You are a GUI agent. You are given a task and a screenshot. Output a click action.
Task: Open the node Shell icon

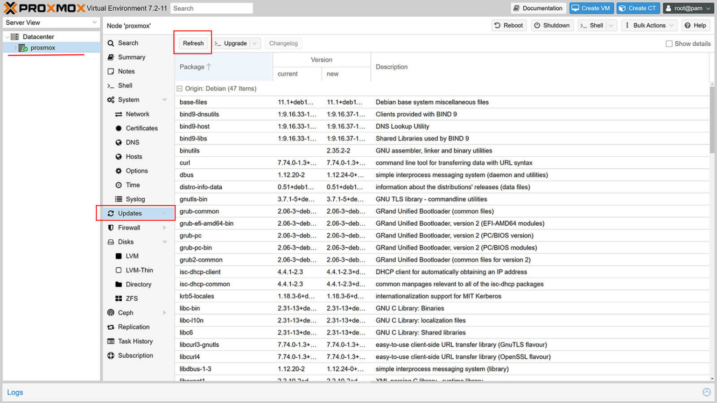tap(111, 85)
